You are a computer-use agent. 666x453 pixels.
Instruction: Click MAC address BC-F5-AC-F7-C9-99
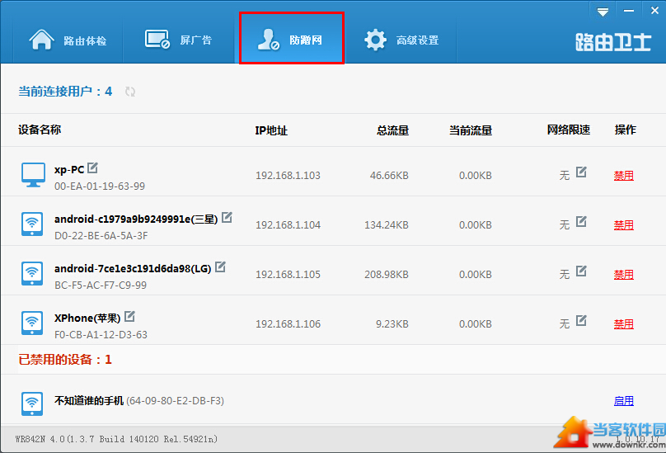[x=101, y=285]
